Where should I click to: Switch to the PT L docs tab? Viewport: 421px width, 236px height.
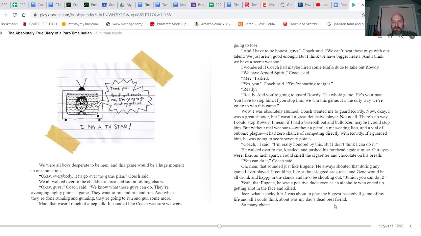click(55, 5)
